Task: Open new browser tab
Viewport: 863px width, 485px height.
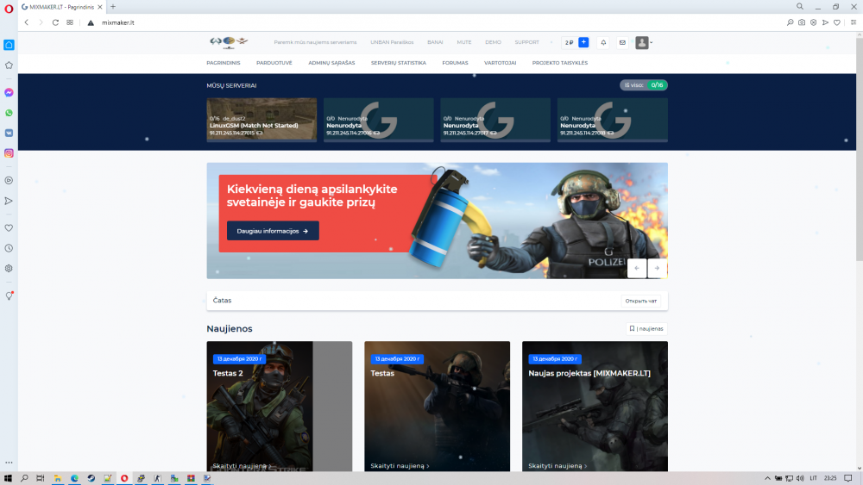Action: click(x=113, y=7)
